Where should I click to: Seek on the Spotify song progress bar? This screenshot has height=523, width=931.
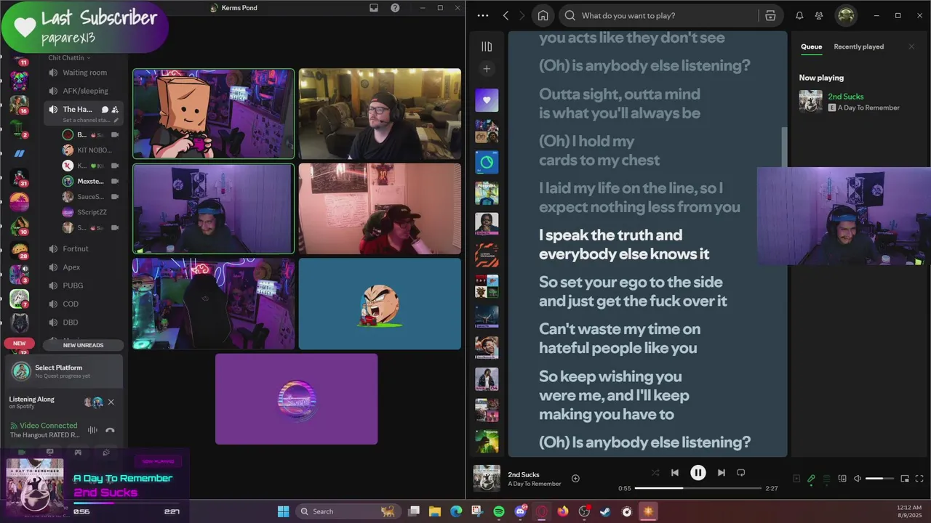click(698, 488)
